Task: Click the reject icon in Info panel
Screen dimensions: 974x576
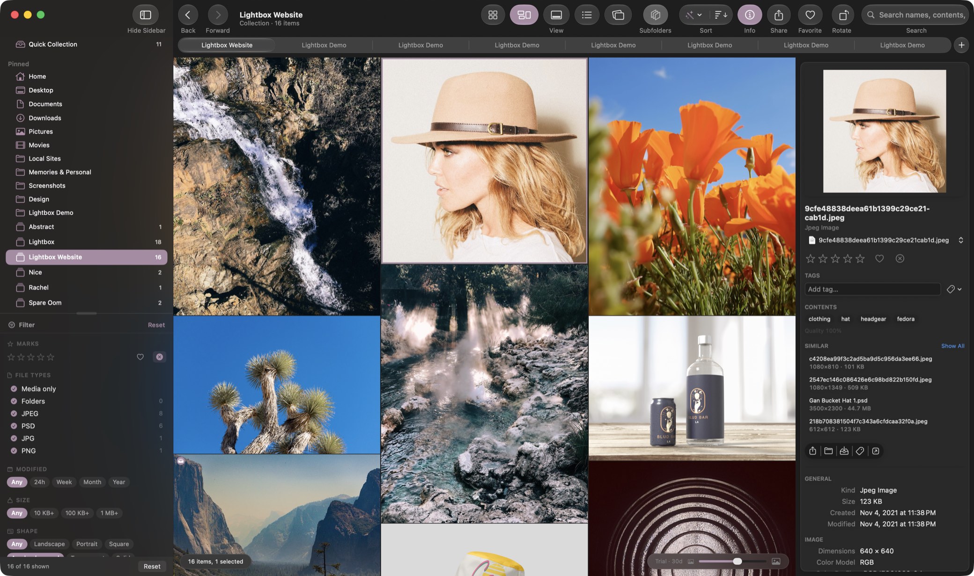Action: 900,258
